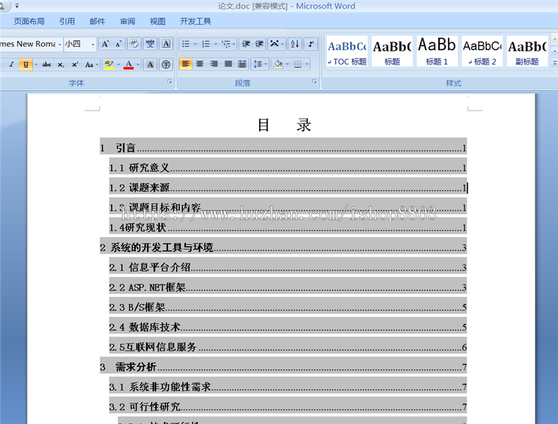Image resolution: width=558 pixels, height=424 pixels.
Task: Apply red font color
Action: tap(129, 64)
